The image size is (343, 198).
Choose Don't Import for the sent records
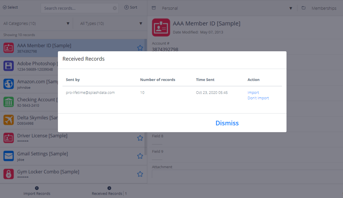(x=258, y=98)
